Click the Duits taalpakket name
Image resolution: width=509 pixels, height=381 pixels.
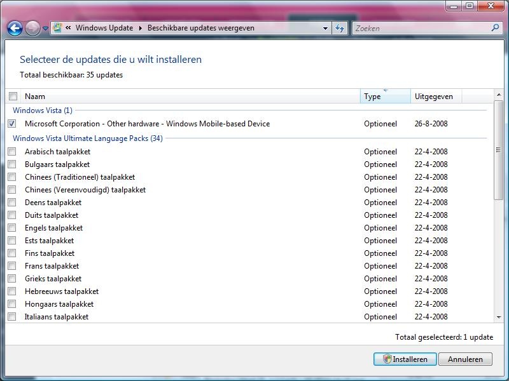point(52,215)
